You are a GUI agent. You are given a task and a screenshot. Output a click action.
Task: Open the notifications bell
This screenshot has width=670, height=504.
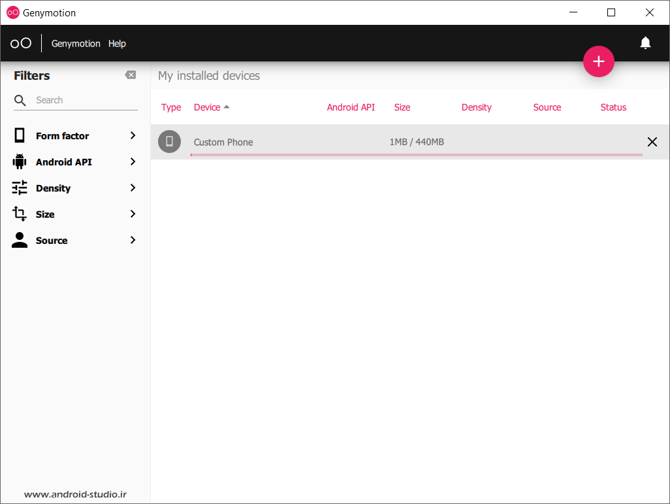point(645,43)
